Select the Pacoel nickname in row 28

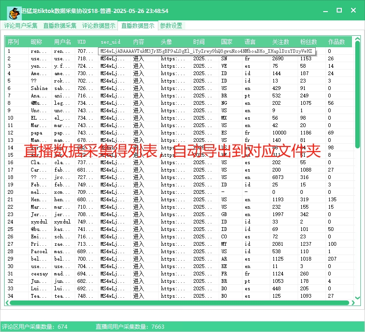39,252
